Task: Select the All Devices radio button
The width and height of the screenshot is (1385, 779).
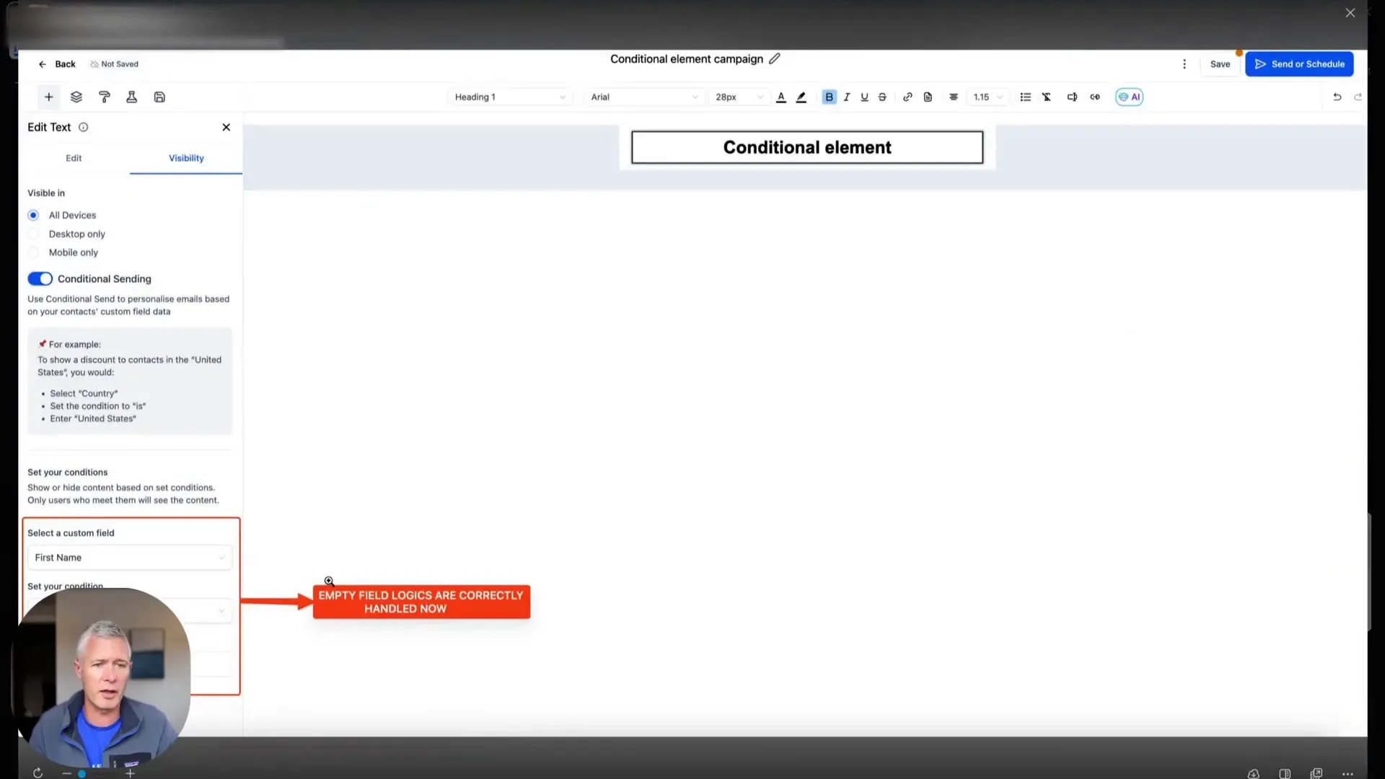Action: click(33, 215)
